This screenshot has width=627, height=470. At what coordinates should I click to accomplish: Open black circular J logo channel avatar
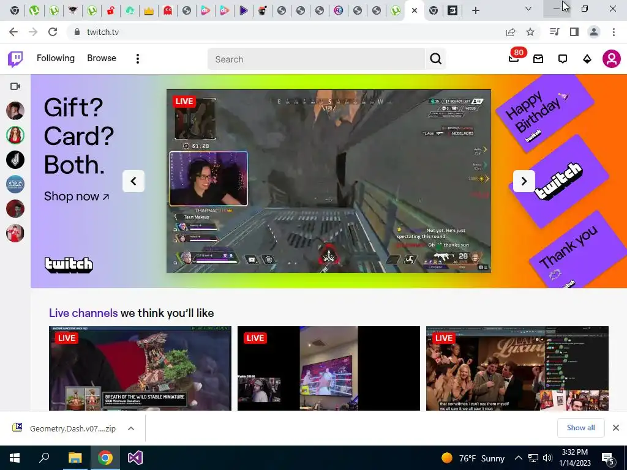(x=15, y=160)
